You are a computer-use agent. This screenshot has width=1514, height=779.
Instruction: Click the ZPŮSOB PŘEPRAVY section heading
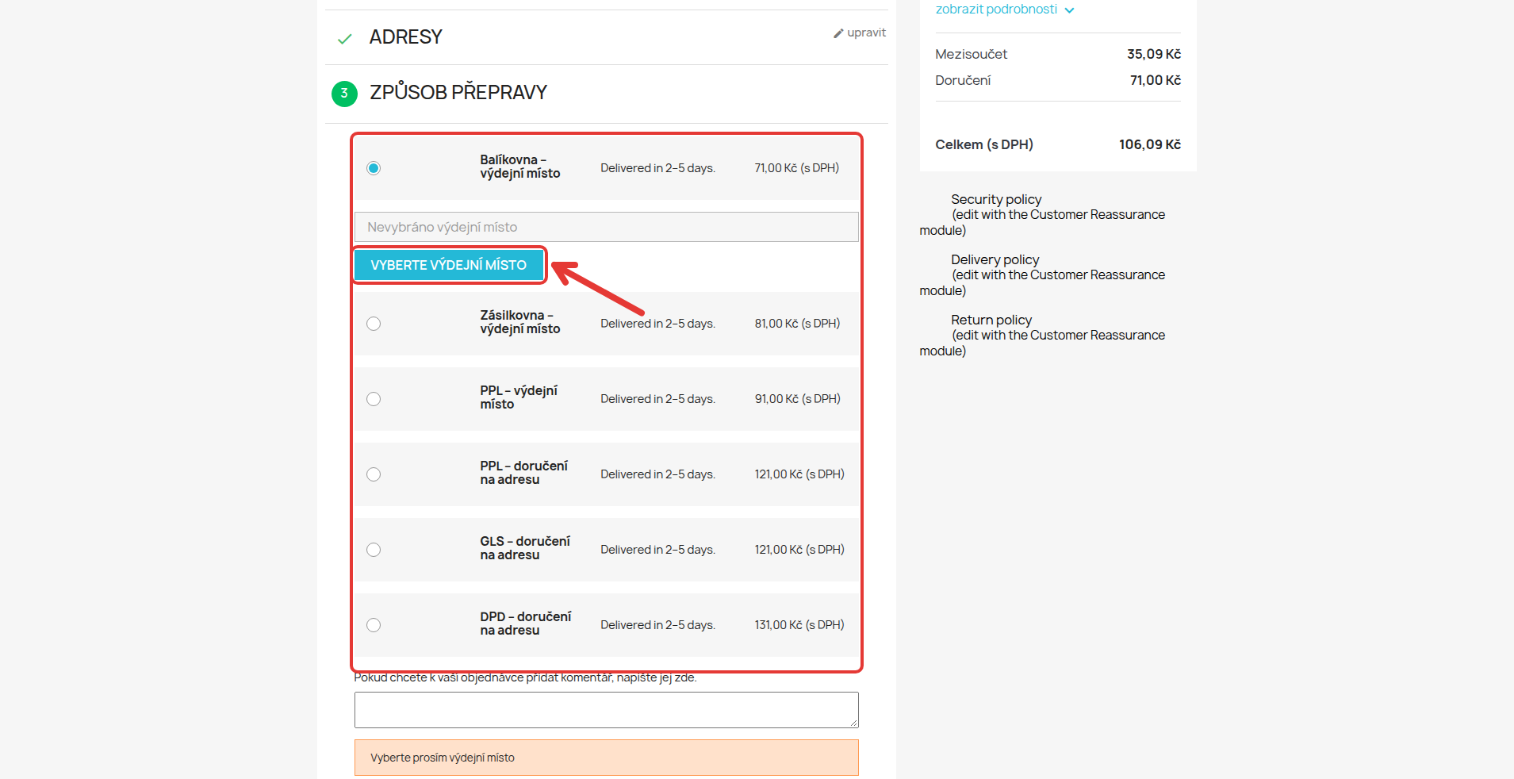click(458, 93)
